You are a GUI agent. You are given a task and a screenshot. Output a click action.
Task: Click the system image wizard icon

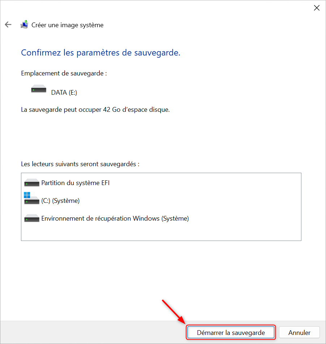coord(24,24)
